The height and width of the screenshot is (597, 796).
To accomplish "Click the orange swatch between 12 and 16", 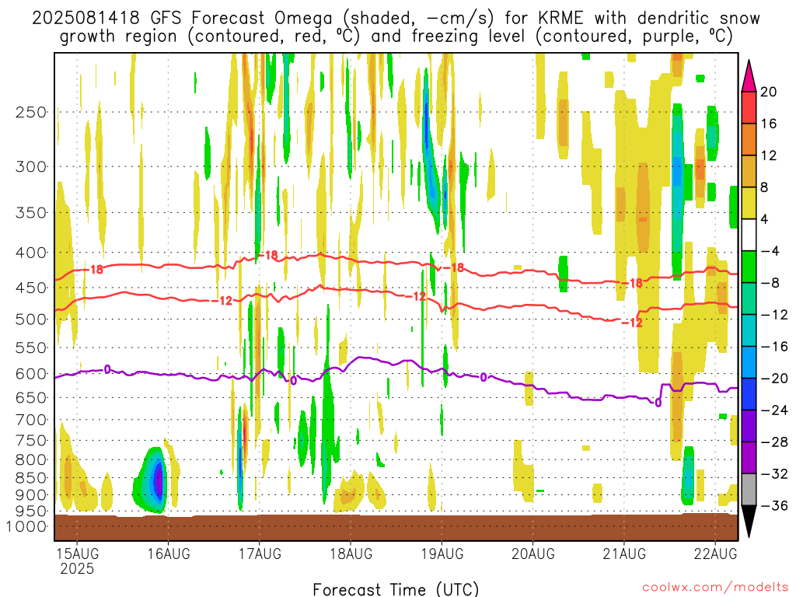I will tap(749, 139).
